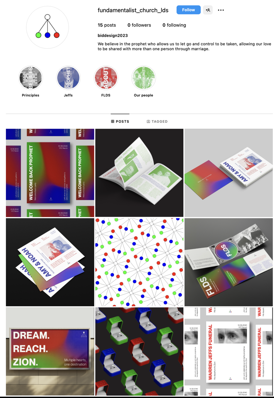Open the Jeffs story highlight

(68, 78)
